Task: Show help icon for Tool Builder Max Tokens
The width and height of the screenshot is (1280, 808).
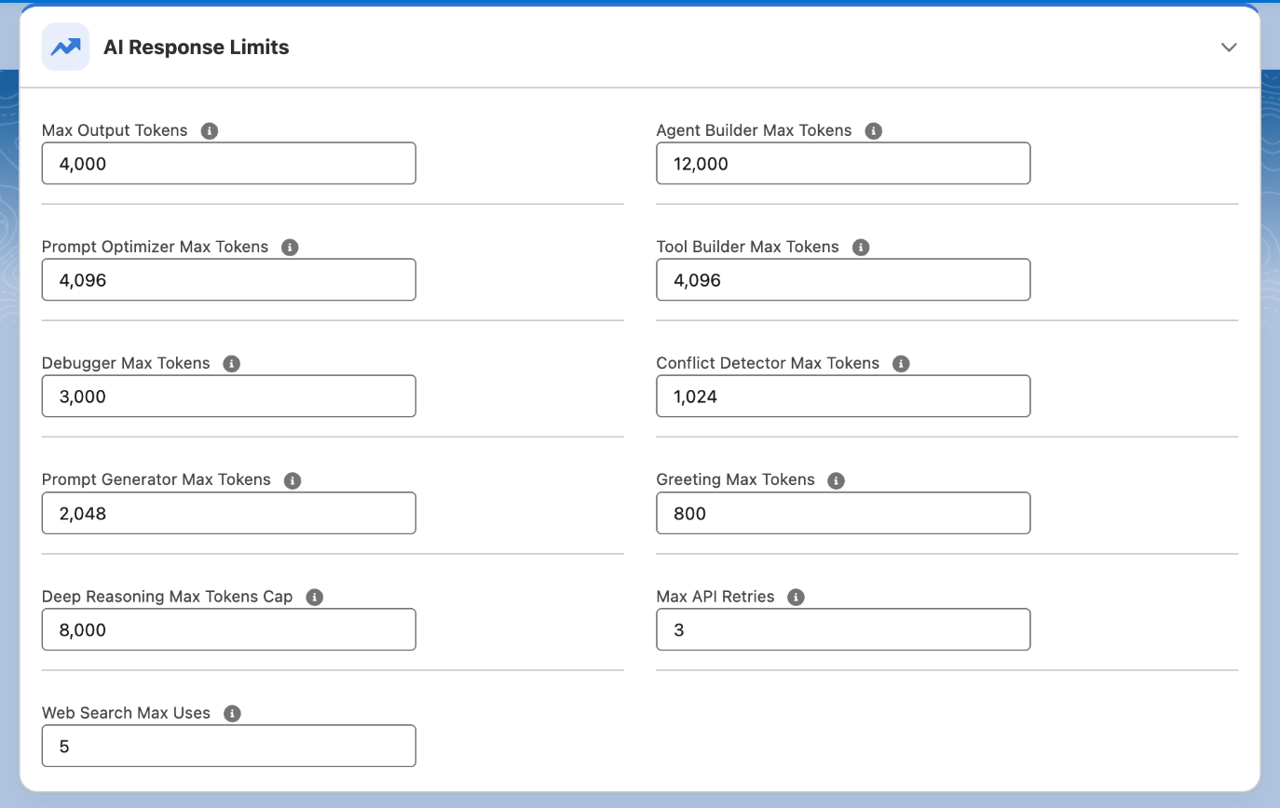Action: click(861, 248)
